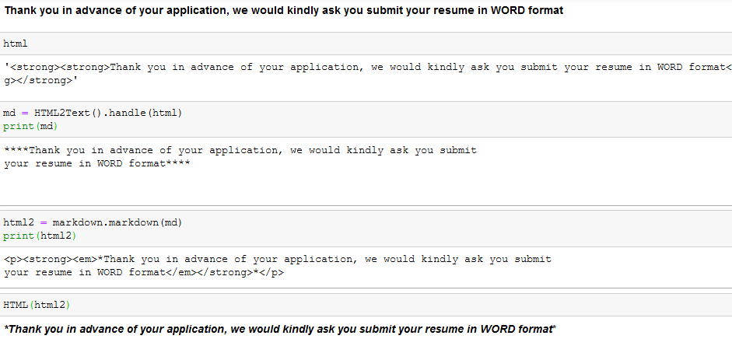Click the bold output text at the top
Image resolution: width=732 pixels, height=346 pixels.
[283, 12]
